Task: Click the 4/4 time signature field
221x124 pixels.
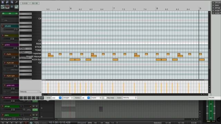Action: tap(102, 123)
